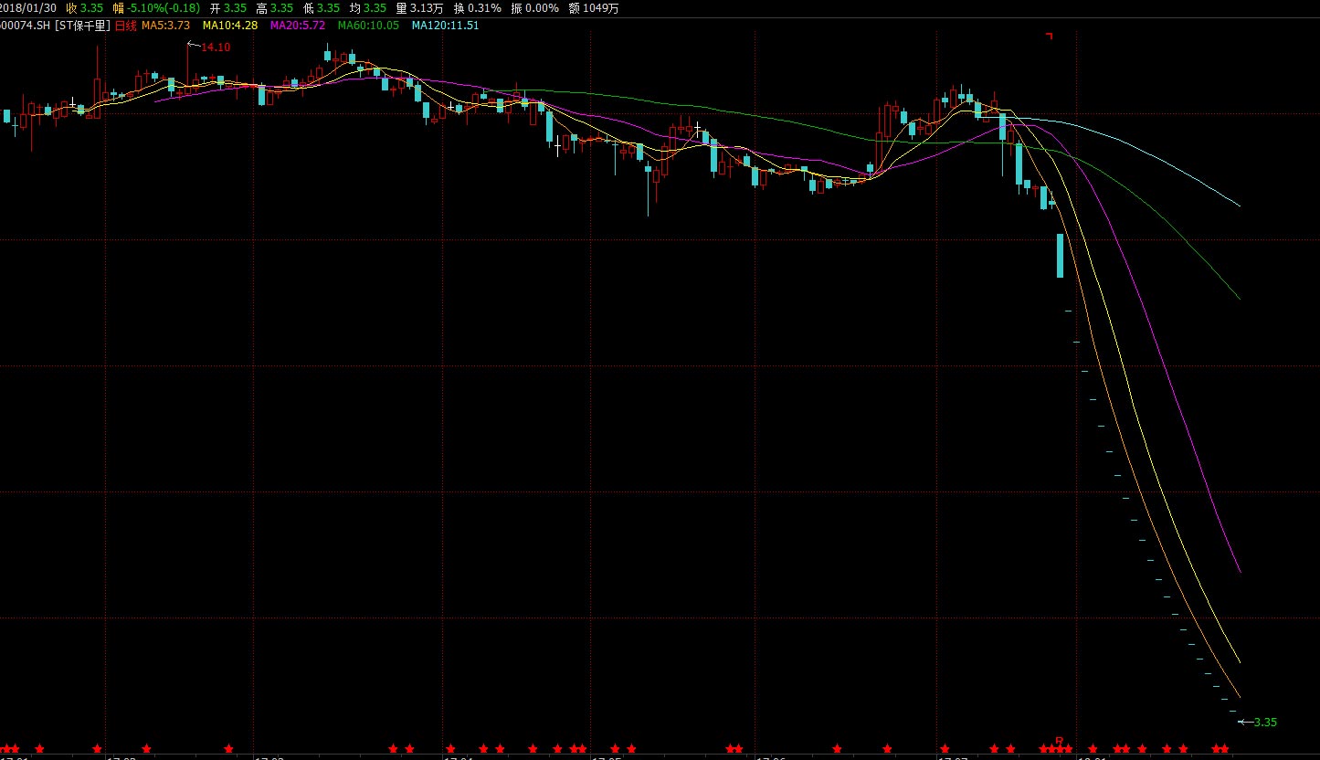Screen dimensions: 1320x760
Task: Click the amplitude 振 0.00% value
Action: tap(534, 7)
